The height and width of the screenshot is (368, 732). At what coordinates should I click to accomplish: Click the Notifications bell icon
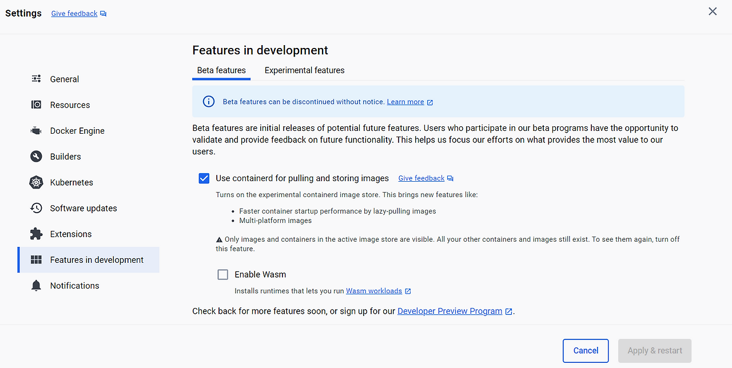pyautogui.click(x=36, y=286)
